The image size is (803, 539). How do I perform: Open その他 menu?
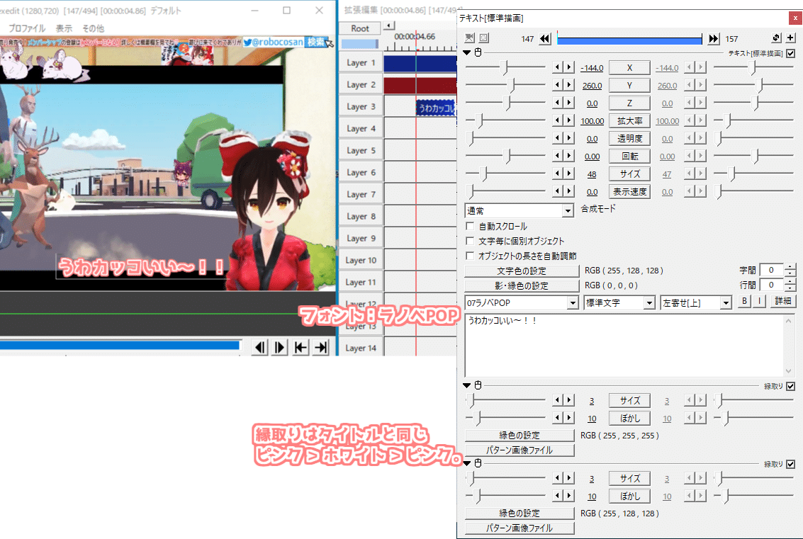(94, 28)
